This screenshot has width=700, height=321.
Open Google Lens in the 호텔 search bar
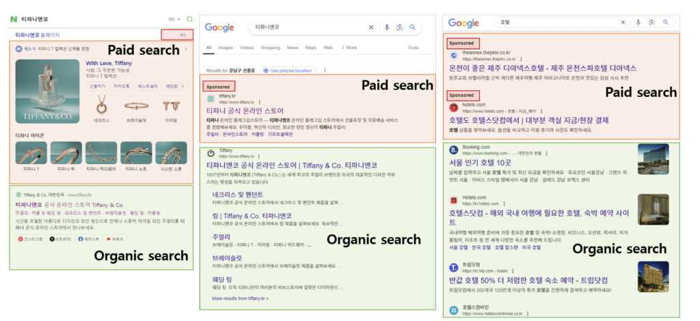[x=651, y=23]
